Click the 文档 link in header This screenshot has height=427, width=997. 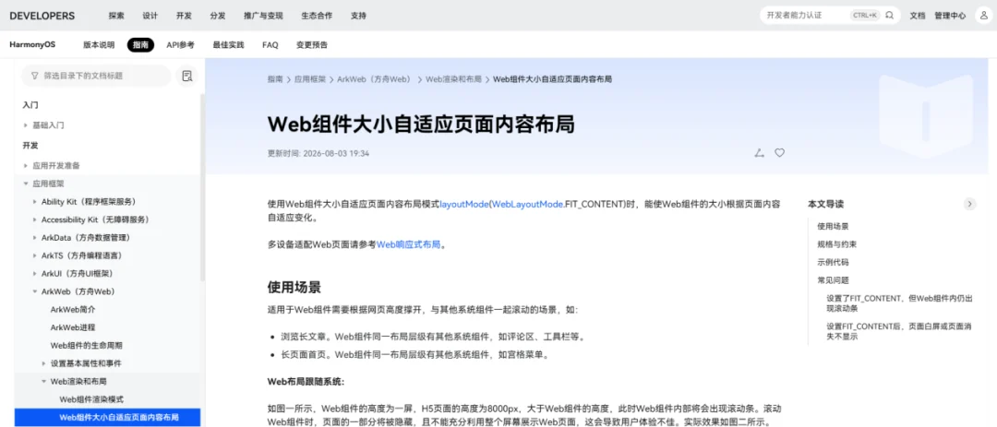(918, 16)
